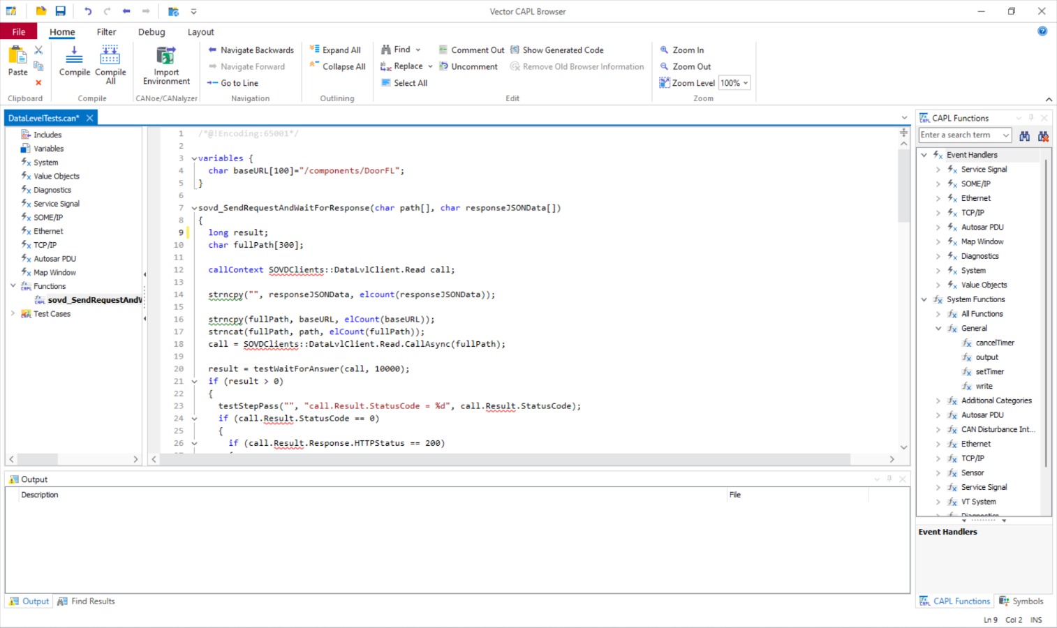This screenshot has height=628, width=1057.
Task: Click the code editor vertical scrollbar thumb
Action: 903,185
